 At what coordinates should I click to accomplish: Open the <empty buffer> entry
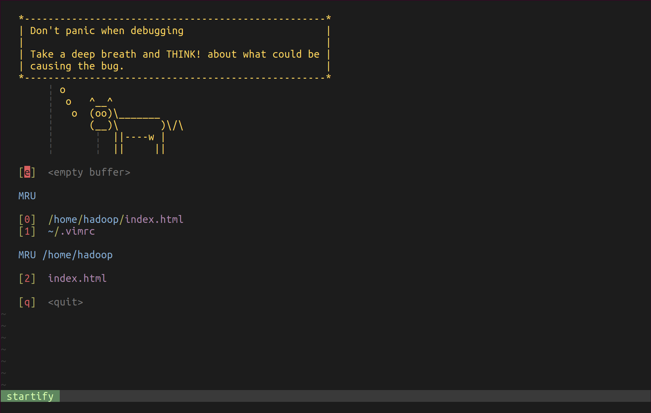click(x=89, y=172)
